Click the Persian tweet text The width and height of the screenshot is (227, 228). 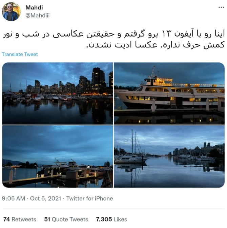113,39
